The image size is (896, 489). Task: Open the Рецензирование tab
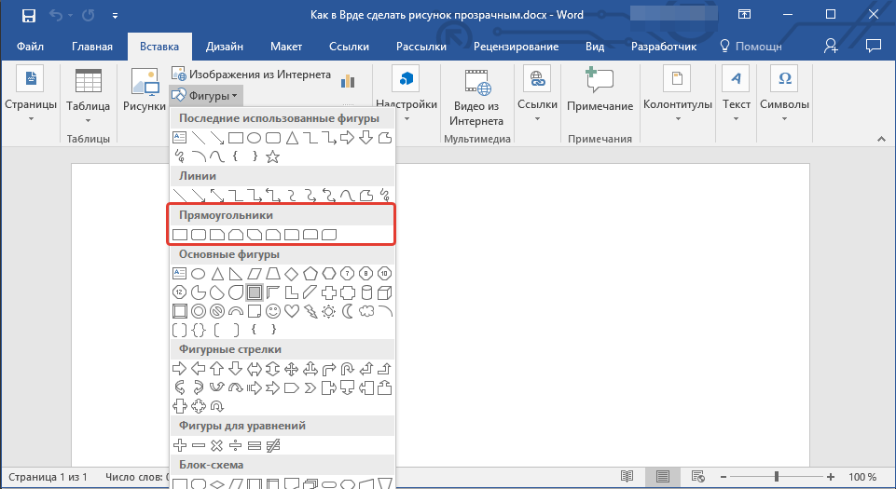point(516,47)
